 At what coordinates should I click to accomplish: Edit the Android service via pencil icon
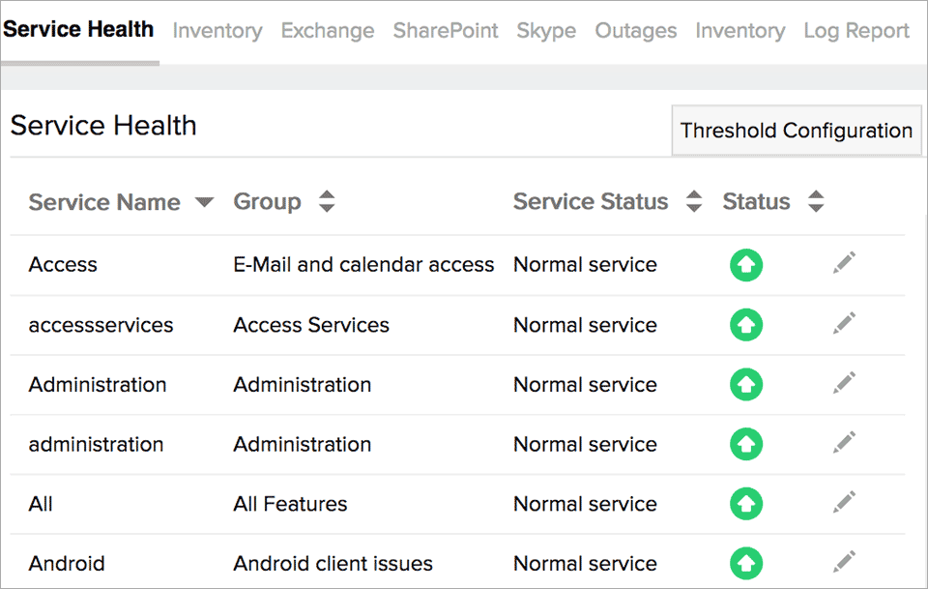844,561
